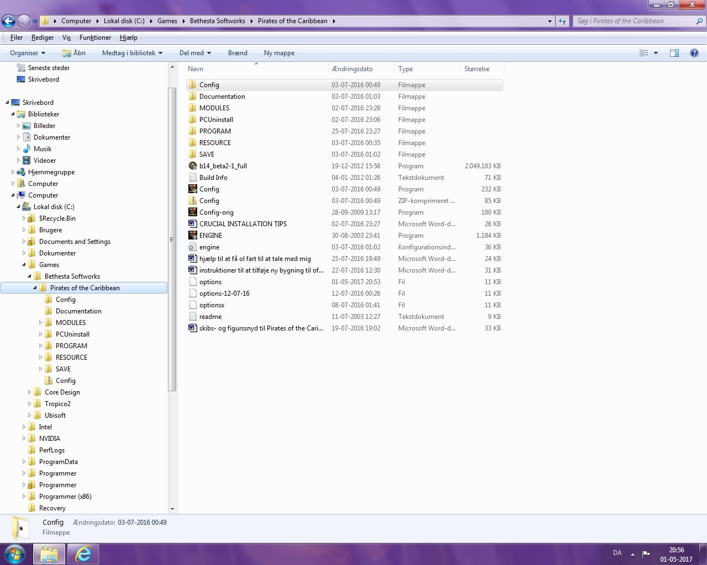This screenshot has width=707, height=565.
Task: Open the Vis menu
Action: tap(66, 38)
